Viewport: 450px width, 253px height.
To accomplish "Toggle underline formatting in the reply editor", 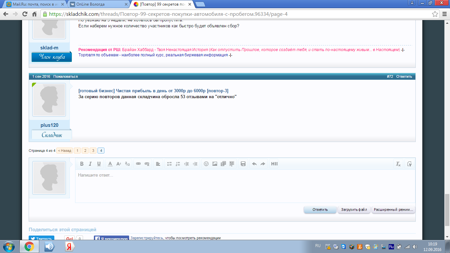I will tap(99, 164).
